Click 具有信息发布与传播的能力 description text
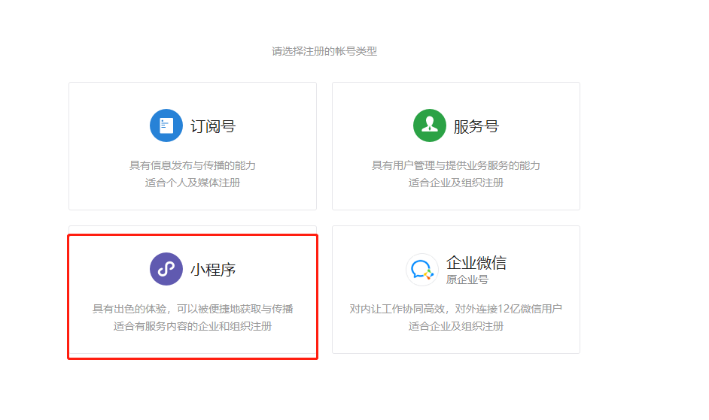Viewport: 709px width, 420px height. (x=193, y=165)
